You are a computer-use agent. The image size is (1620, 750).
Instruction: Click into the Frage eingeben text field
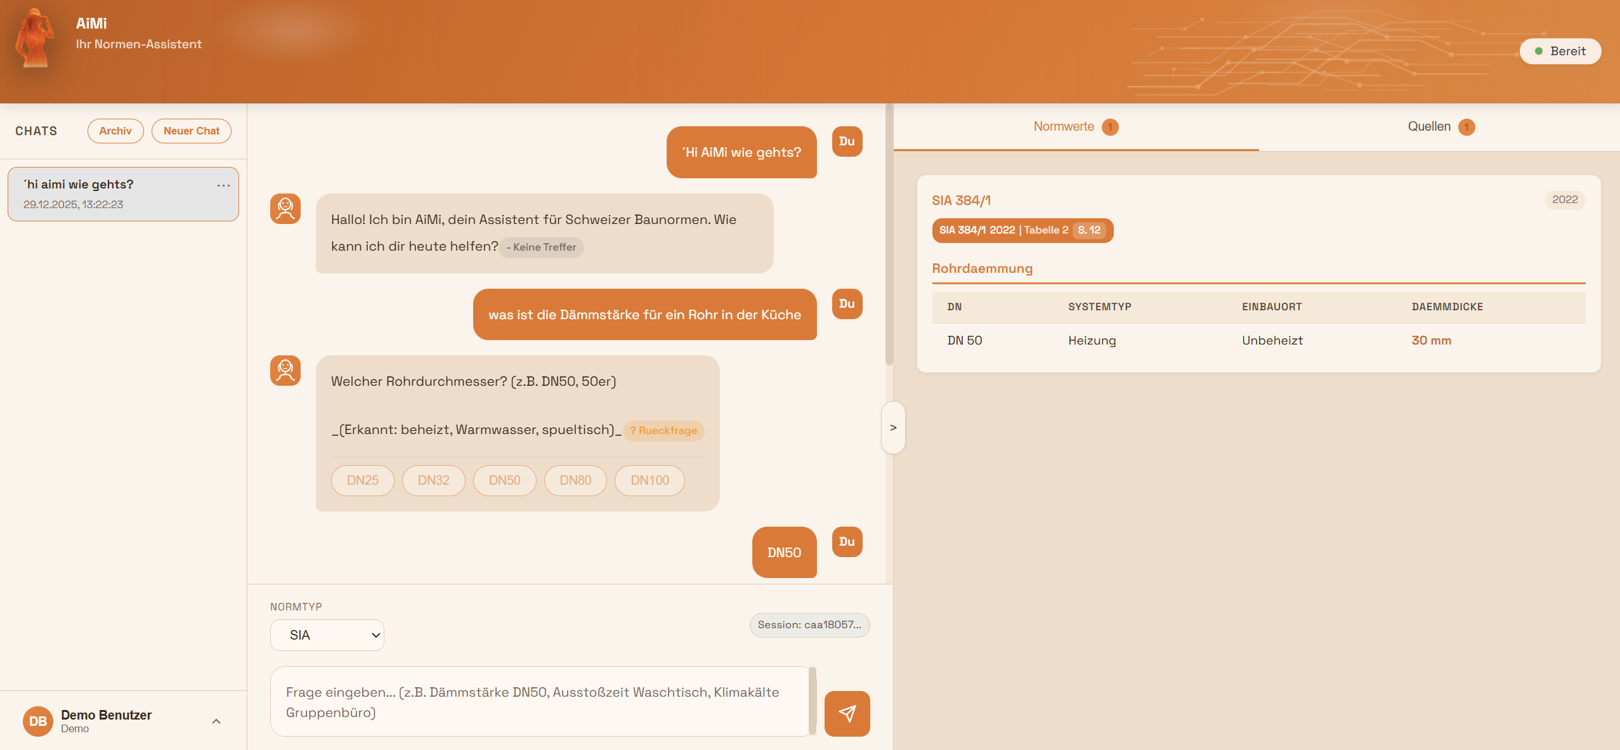coord(539,702)
